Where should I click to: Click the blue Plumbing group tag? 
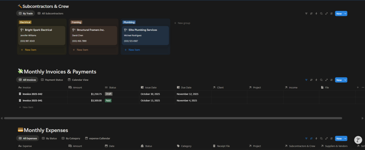(129, 22)
